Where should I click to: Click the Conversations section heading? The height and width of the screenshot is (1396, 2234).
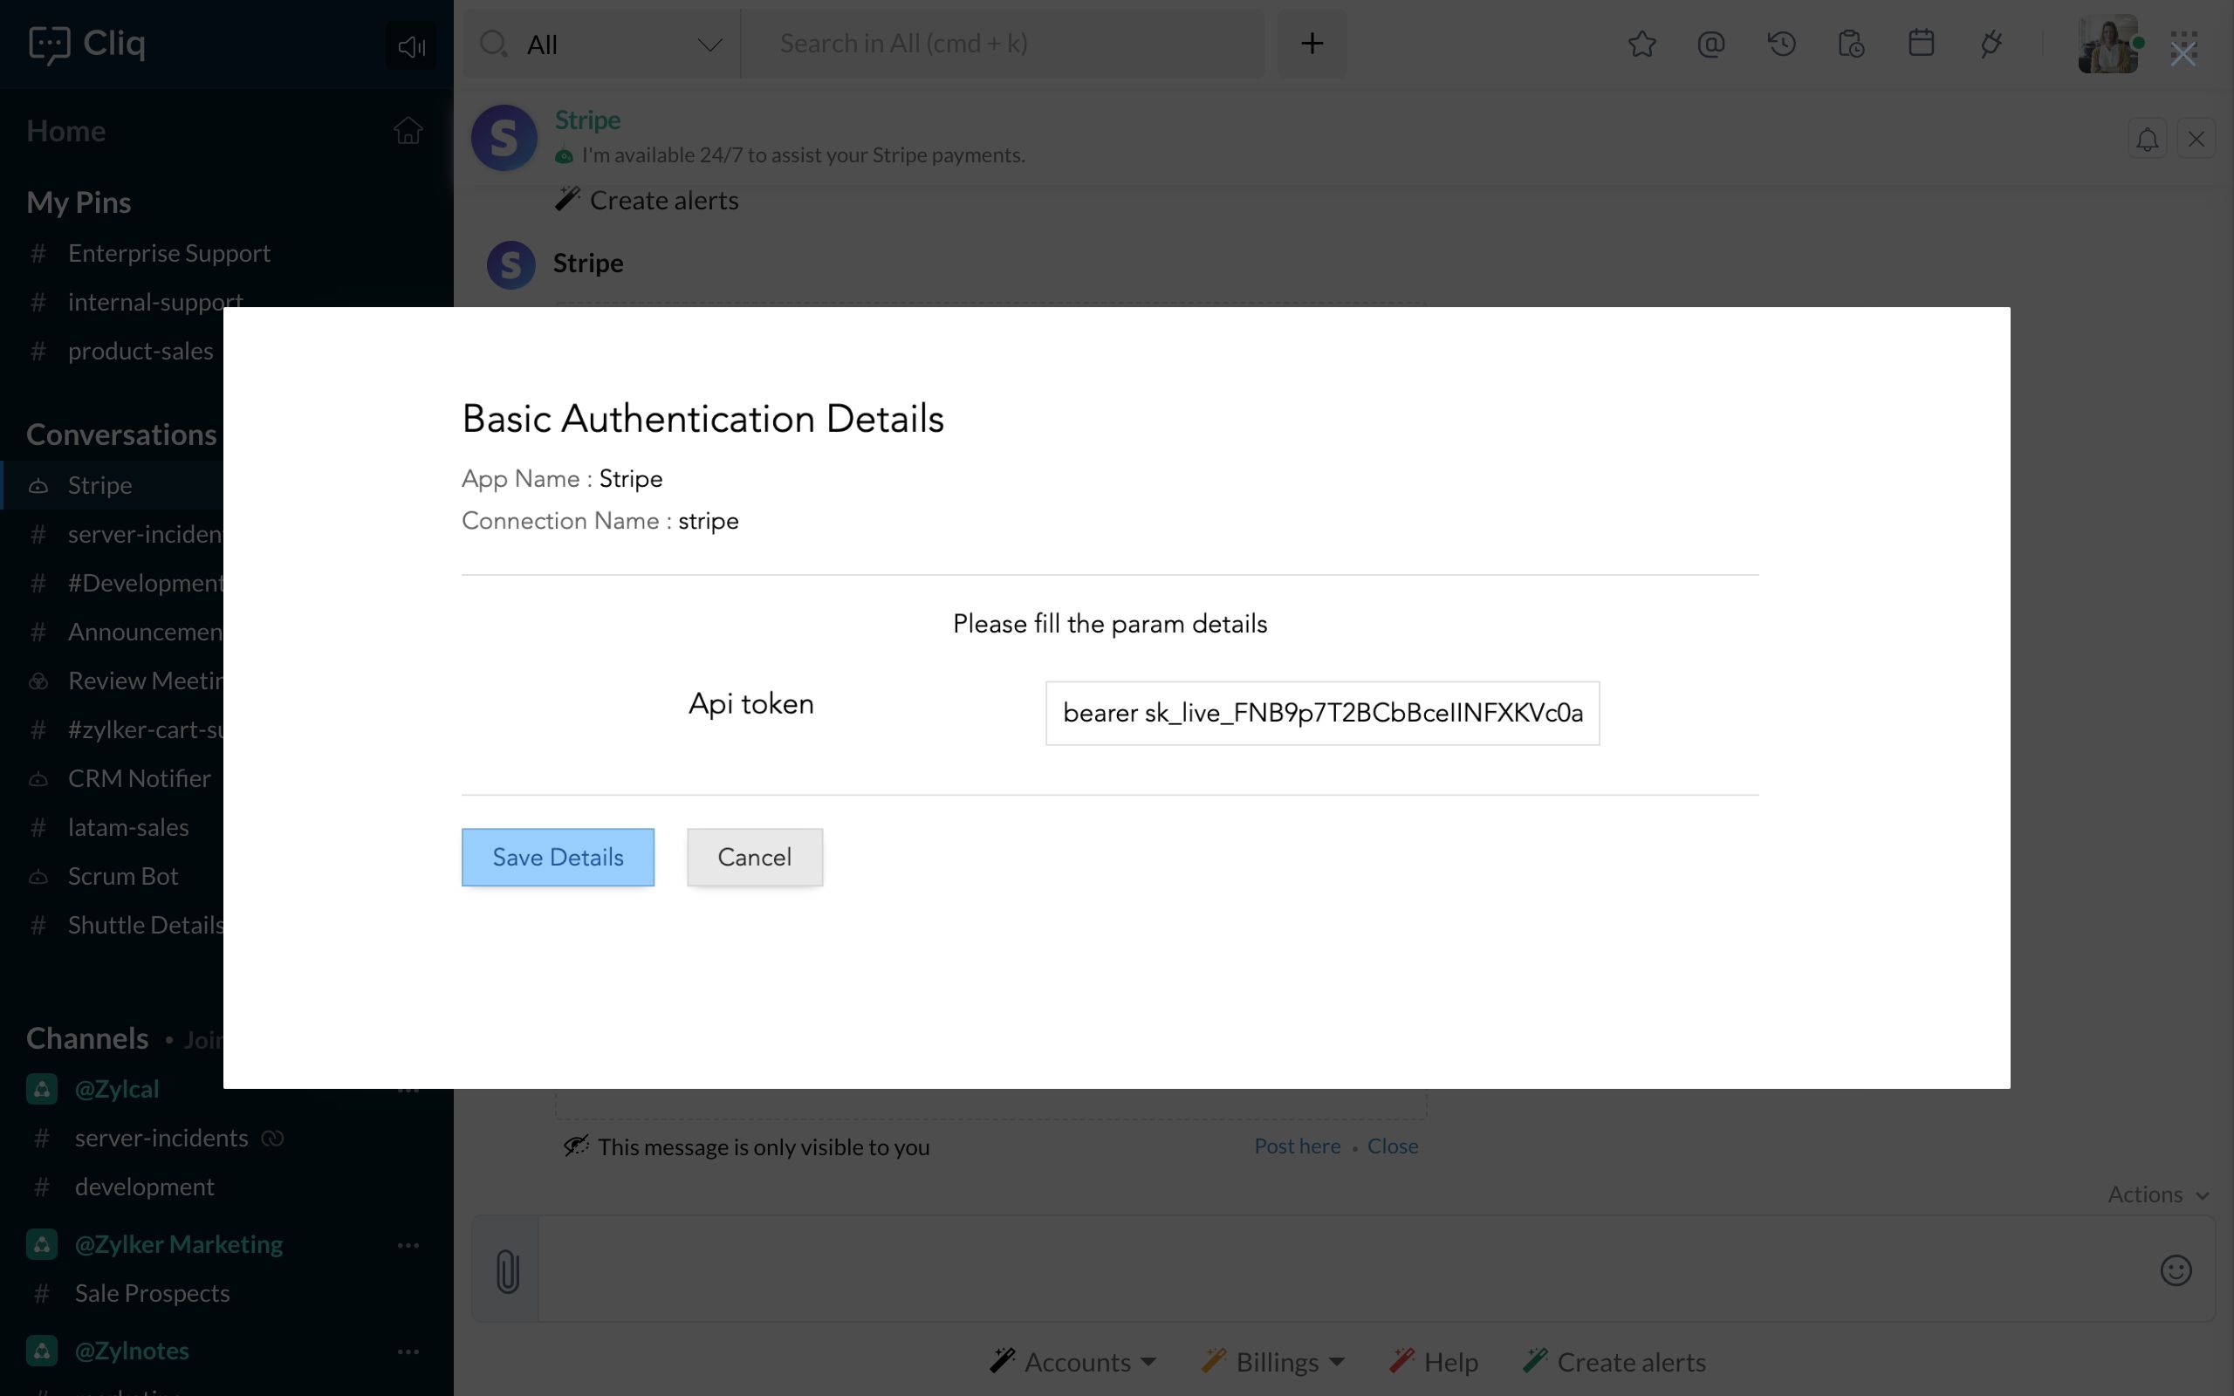[121, 434]
